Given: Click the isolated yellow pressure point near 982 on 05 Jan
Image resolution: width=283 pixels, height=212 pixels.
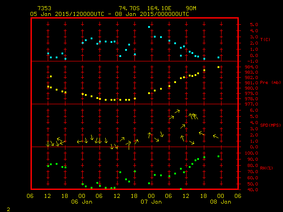Looking at the screenshot, I should (x=51, y=76).
